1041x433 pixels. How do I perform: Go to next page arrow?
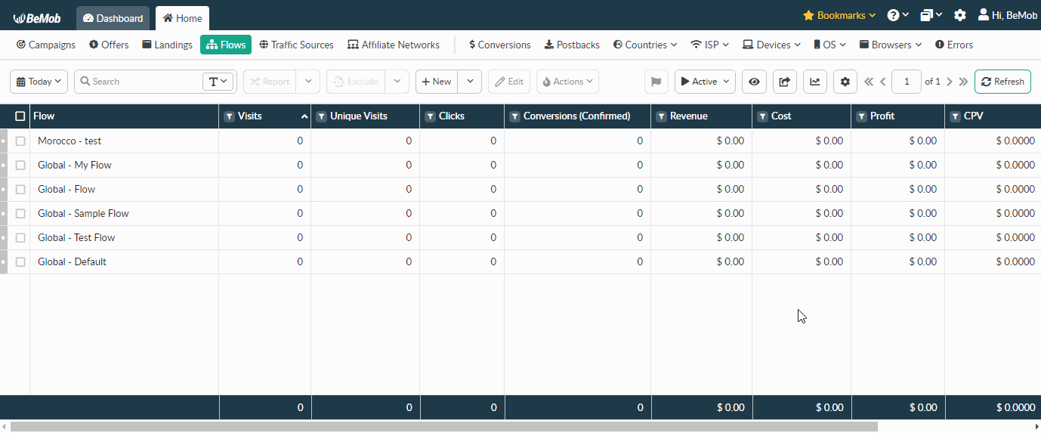(x=950, y=82)
